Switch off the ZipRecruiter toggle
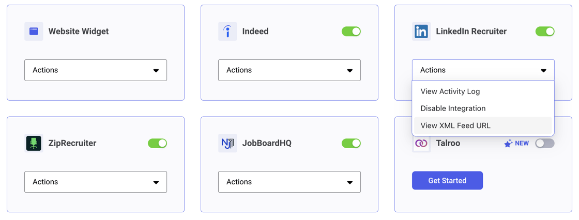The height and width of the screenshot is (220, 579). [157, 143]
